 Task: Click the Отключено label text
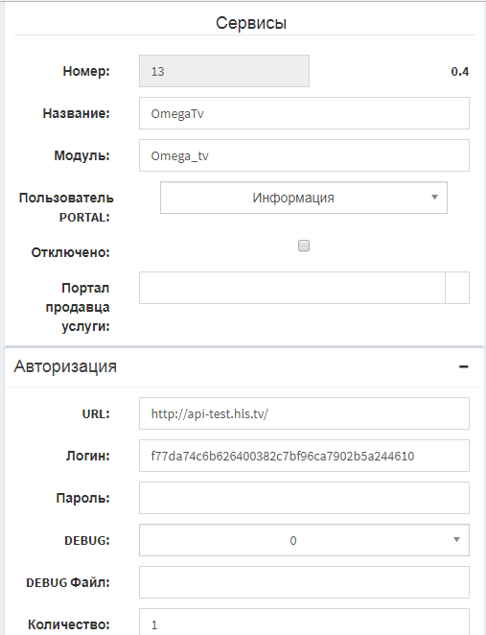tap(70, 252)
